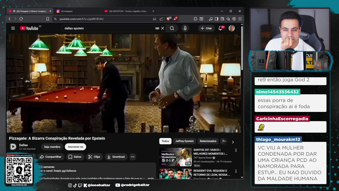The image size is (339, 191).
Task: Select the Todos filter chip
Action: pyautogui.click(x=165, y=141)
